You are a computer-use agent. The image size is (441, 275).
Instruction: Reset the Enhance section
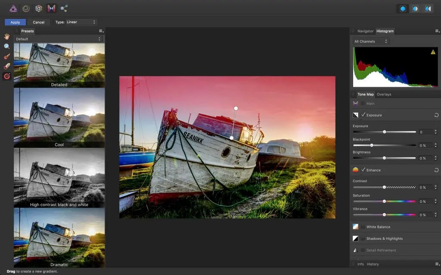coord(436,170)
